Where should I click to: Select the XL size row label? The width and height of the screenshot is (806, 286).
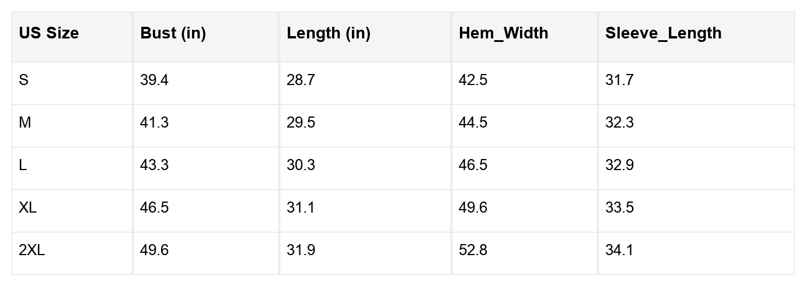coord(27,207)
